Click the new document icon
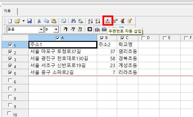This screenshot has width=193, height=117. point(10,21)
